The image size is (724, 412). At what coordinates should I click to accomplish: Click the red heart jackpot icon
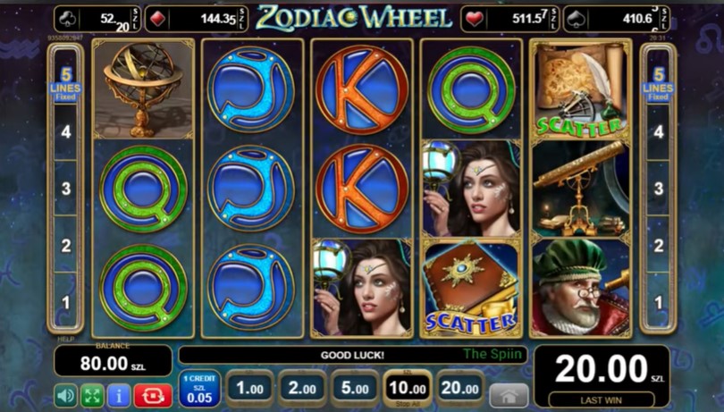pyautogui.click(x=475, y=19)
